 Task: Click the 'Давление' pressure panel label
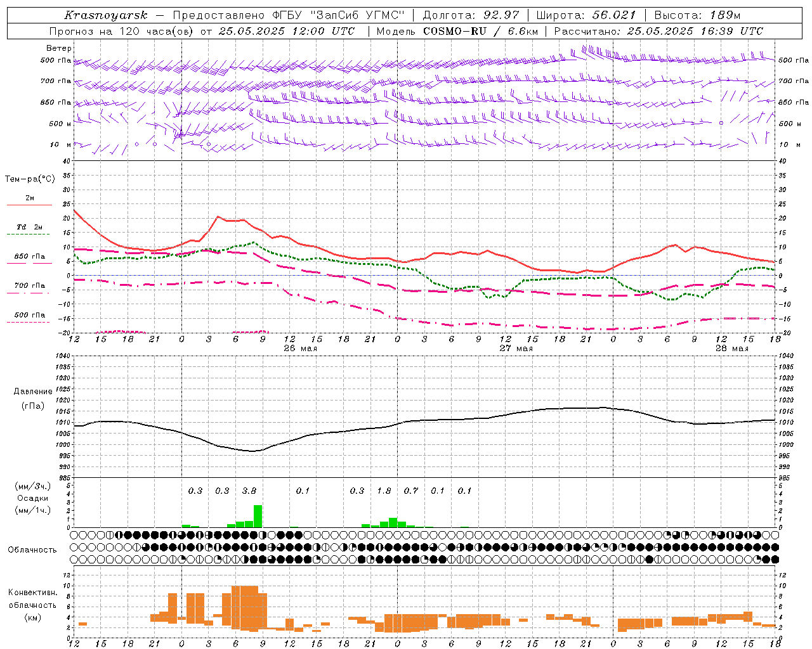pos(32,392)
